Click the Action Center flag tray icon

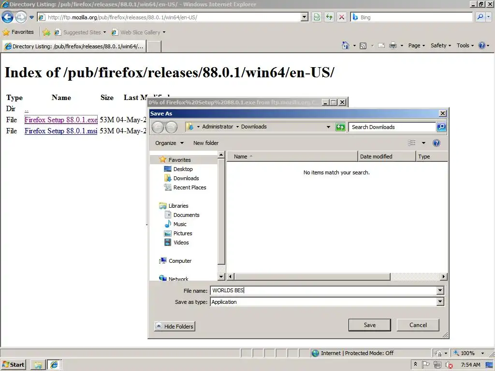pyautogui.click(x=425, y=365)
